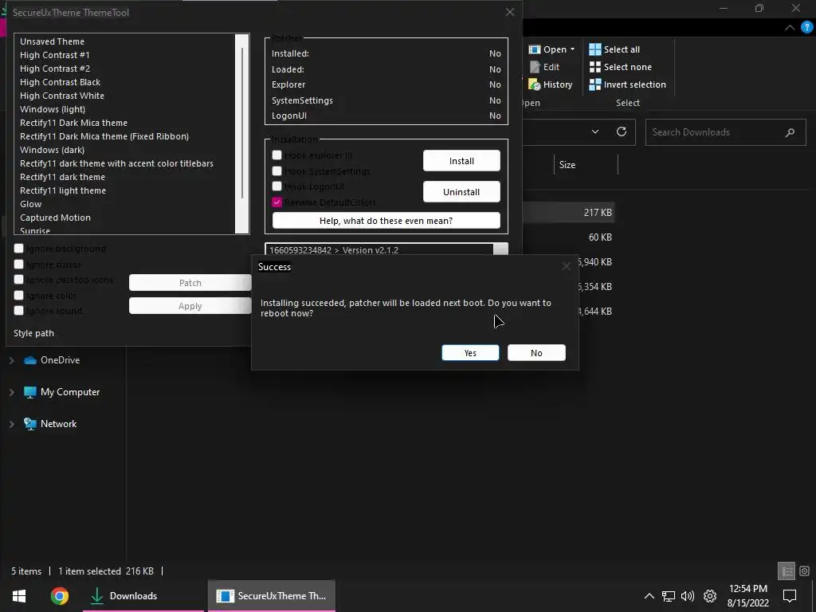The height and width of the screenshot is (612, 816).
Task: Toggle Hook SystemSettings checkbox
Action: (x=277, y=171)
